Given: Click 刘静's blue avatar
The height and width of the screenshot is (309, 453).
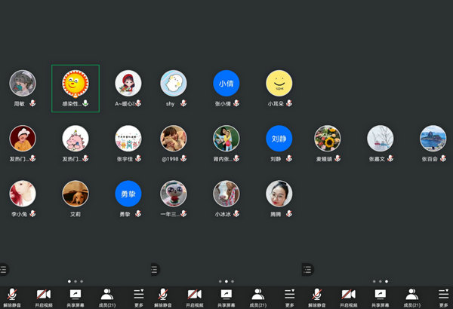Looking at the screenshot, I should 279,139.
